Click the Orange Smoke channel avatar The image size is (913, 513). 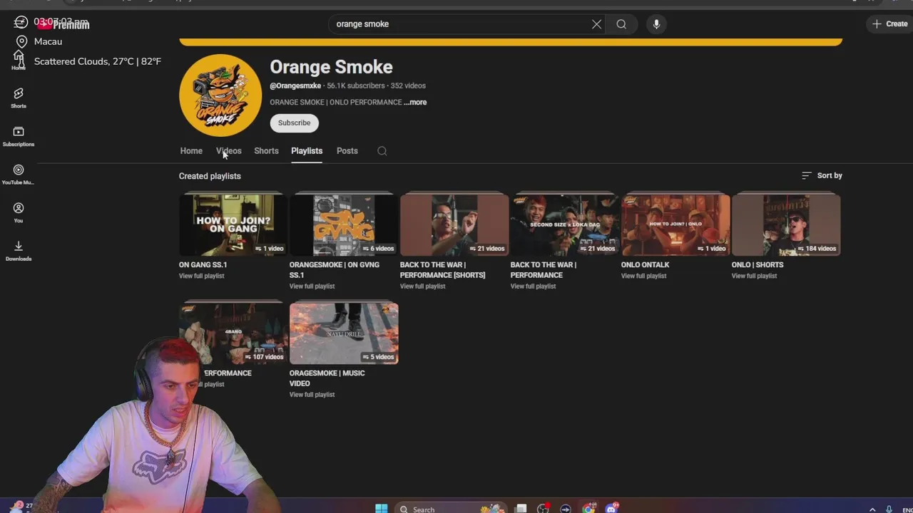click(x=220, y=95)
